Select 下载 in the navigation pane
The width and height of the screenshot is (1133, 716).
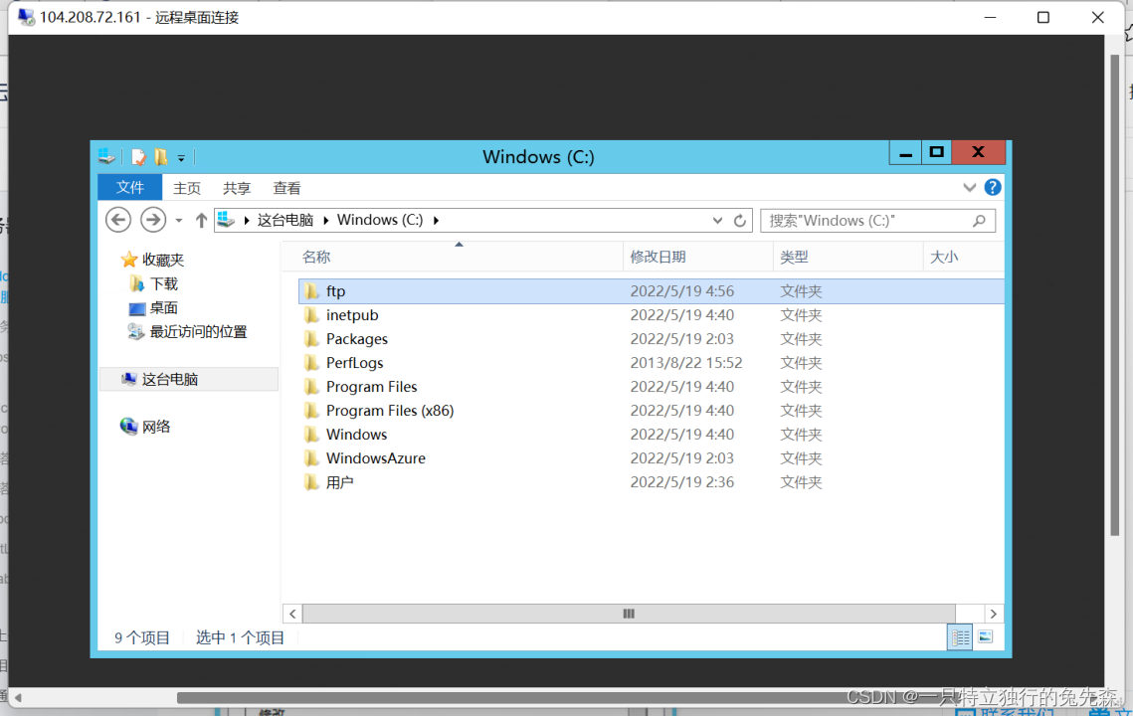click(163, 284)
